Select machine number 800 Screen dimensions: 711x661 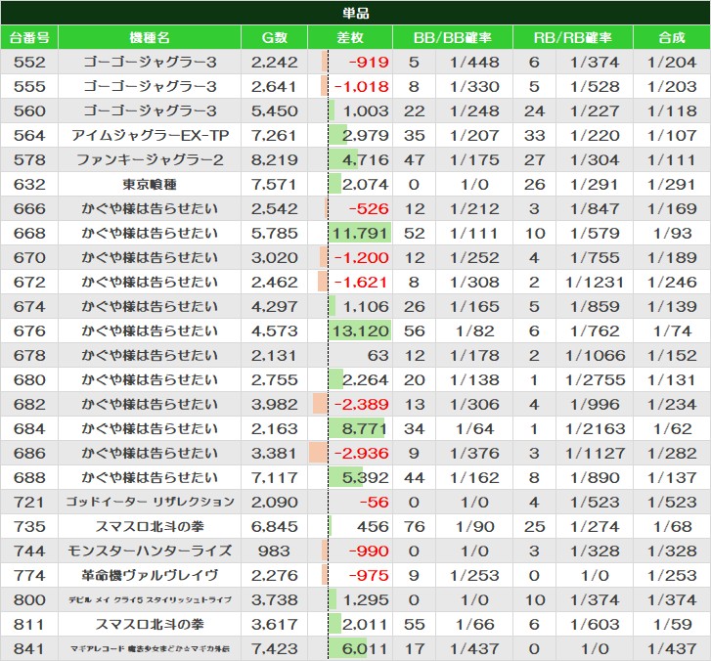[29, 600]
